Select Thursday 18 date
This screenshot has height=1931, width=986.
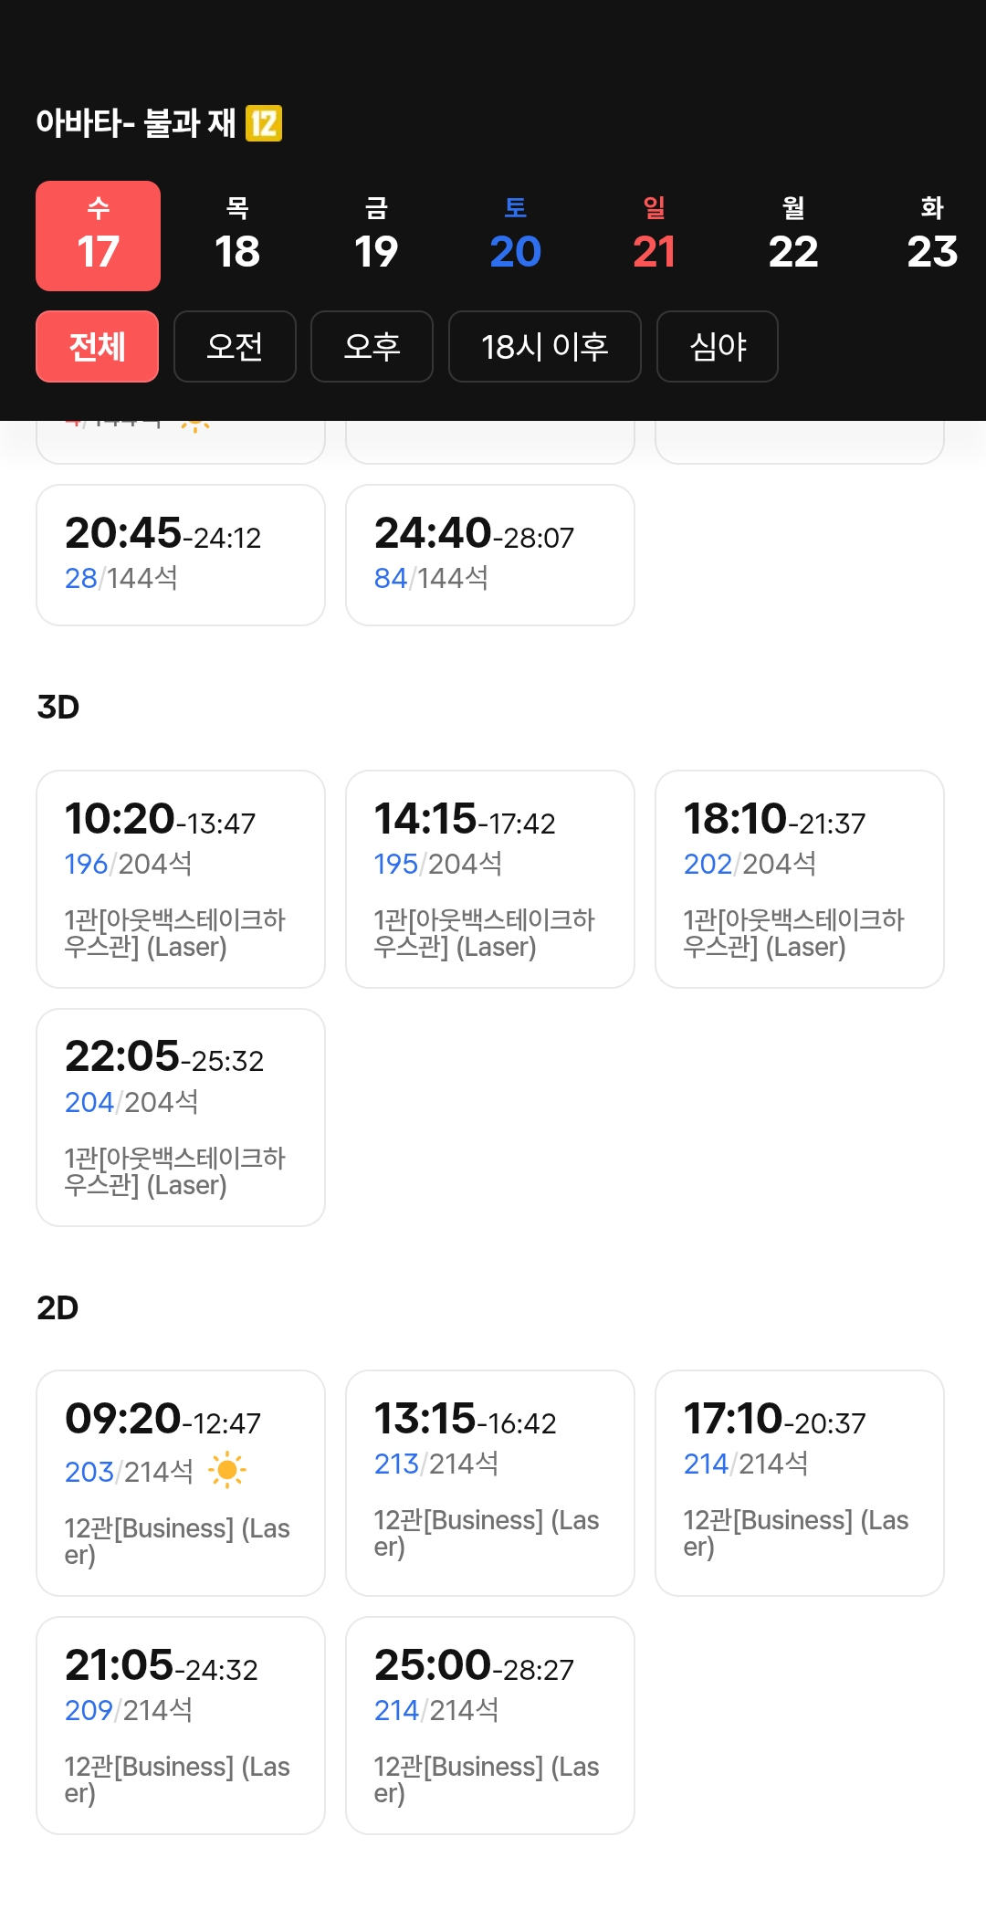click(x=237, y=236)
